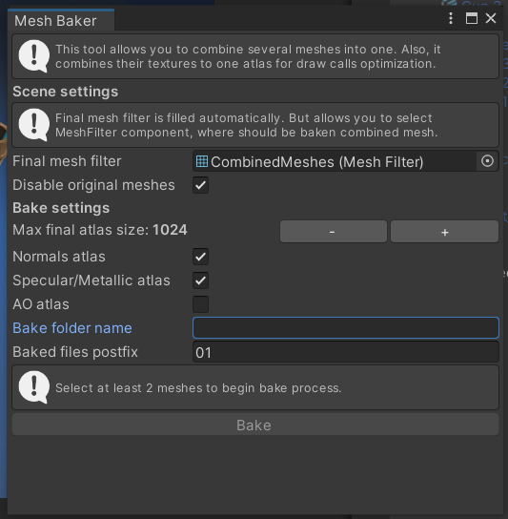Decrease max final atlas size with minus button

pyautogui.click(x=334, y=232)
